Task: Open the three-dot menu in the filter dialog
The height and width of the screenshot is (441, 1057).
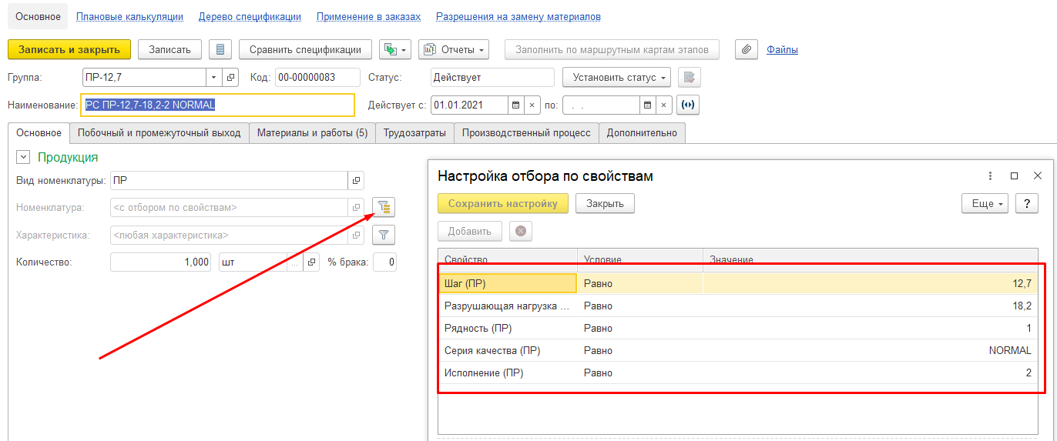Action: 991,175
